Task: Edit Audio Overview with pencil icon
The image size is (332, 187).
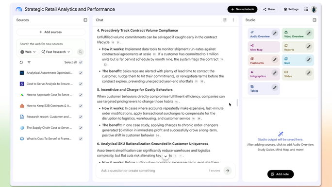Action: click(x=275, y=33)
